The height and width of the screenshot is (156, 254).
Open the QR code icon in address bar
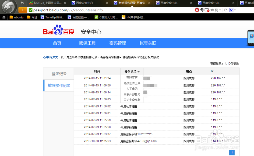(216, 10)
